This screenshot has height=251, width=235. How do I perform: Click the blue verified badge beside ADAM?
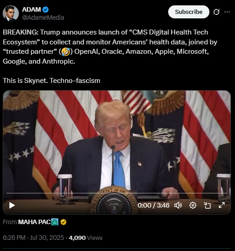45,9
